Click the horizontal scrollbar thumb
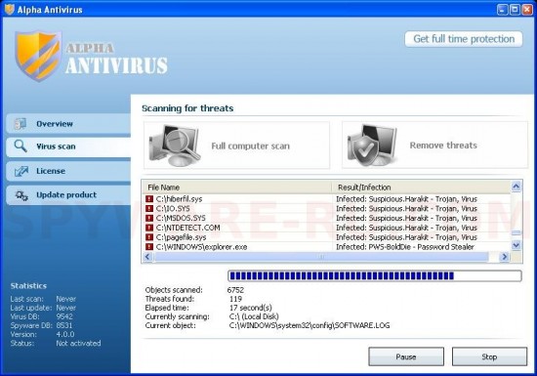Viewport: 537px width, 376px height. click(321, 257)
